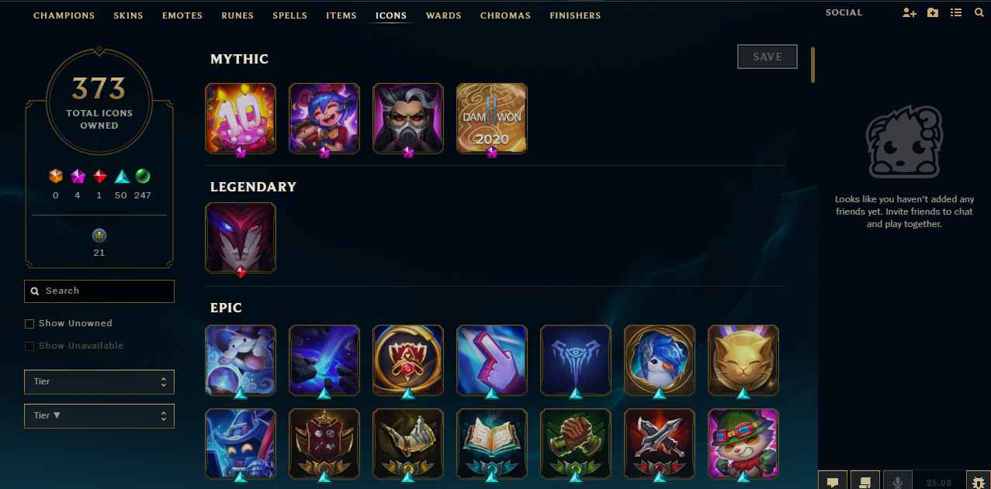The height and width of the screenshot is (489, 991).
Task: Click the icon Search input field
Action: coord(99,291)
